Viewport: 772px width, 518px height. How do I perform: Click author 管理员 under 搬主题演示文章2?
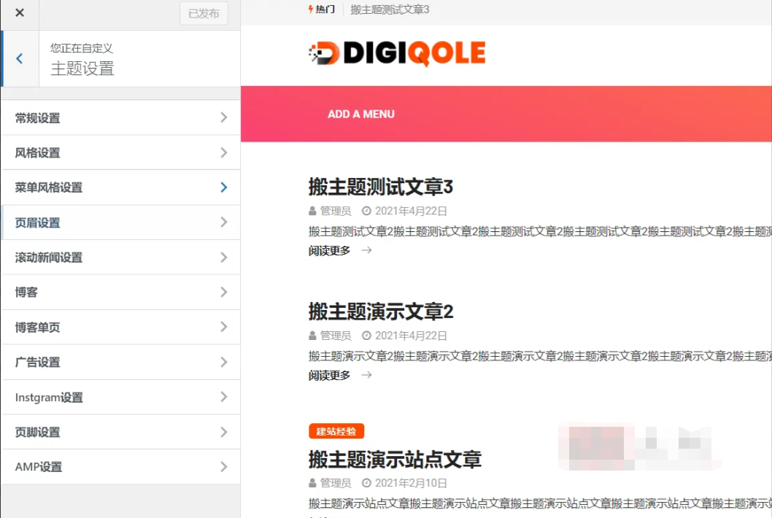(x=336, y=336)
